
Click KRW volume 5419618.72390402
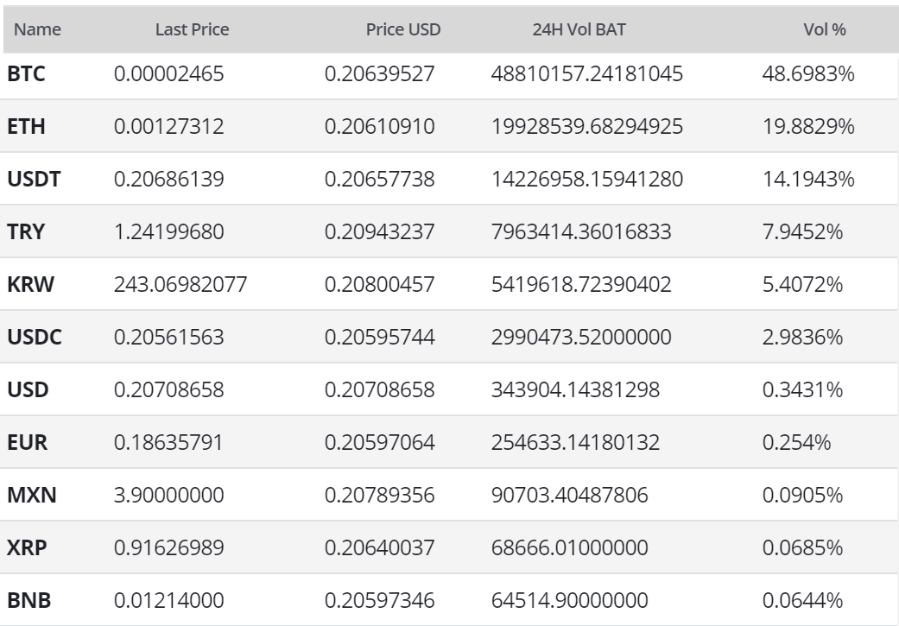[581, 285]
